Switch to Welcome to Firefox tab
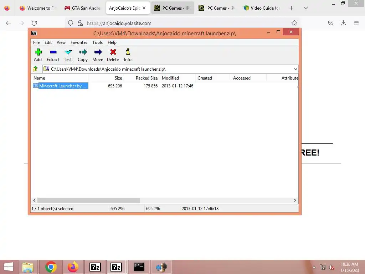This screenshot has height=274, width=365. 38,8
